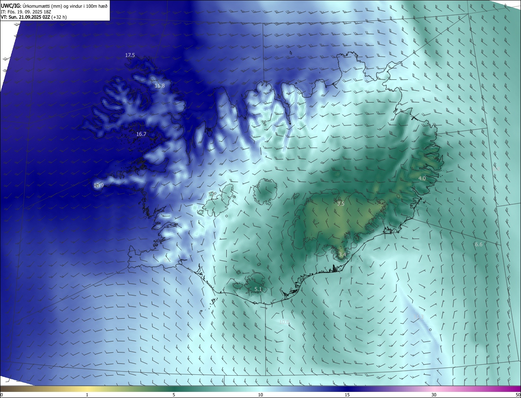Click the 16.7 value label over Westfjords

pos(141,134)
